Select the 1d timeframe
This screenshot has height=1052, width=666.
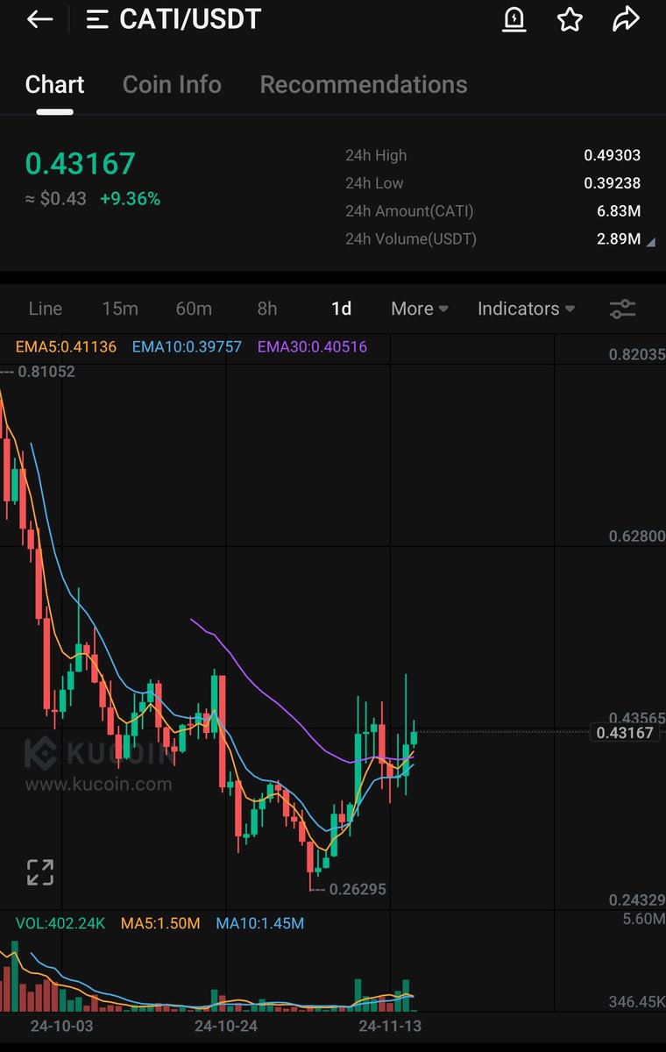pyautogui.click(x=341, y=309)
